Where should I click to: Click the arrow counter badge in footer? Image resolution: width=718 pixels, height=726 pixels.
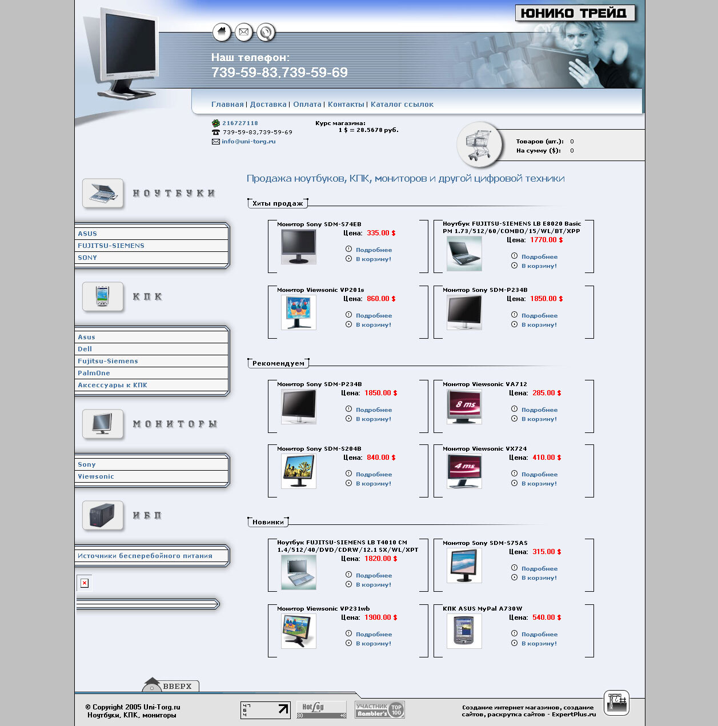(x=266, y=710)
